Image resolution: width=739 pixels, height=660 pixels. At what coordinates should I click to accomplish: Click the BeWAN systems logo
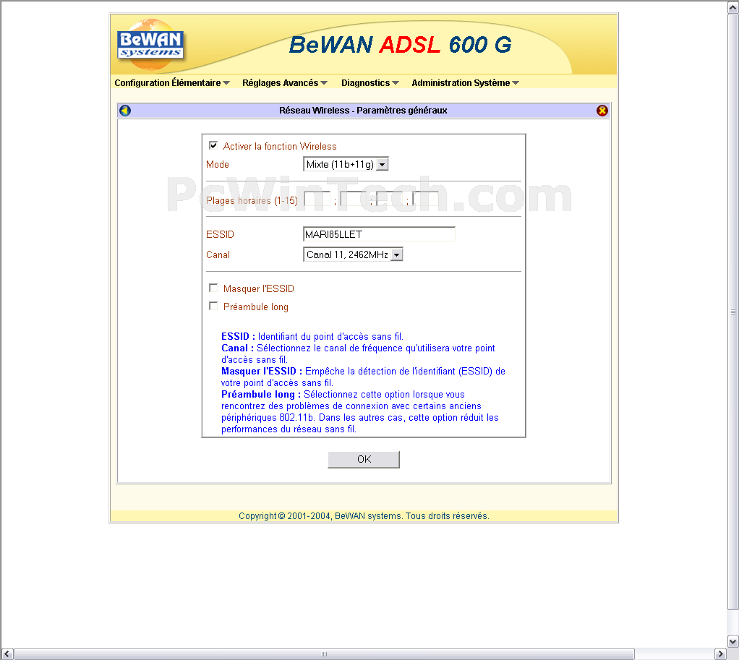point(150,46)
